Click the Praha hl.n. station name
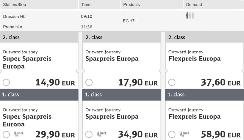The height and width of the screenshot is (140, 244). click(13, 27)
